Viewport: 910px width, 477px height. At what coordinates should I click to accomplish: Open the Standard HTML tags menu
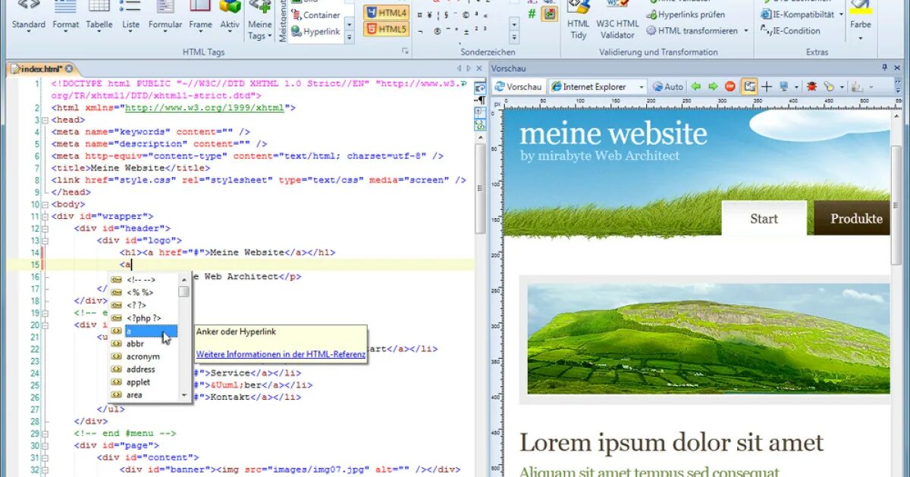tap(29, 17)
